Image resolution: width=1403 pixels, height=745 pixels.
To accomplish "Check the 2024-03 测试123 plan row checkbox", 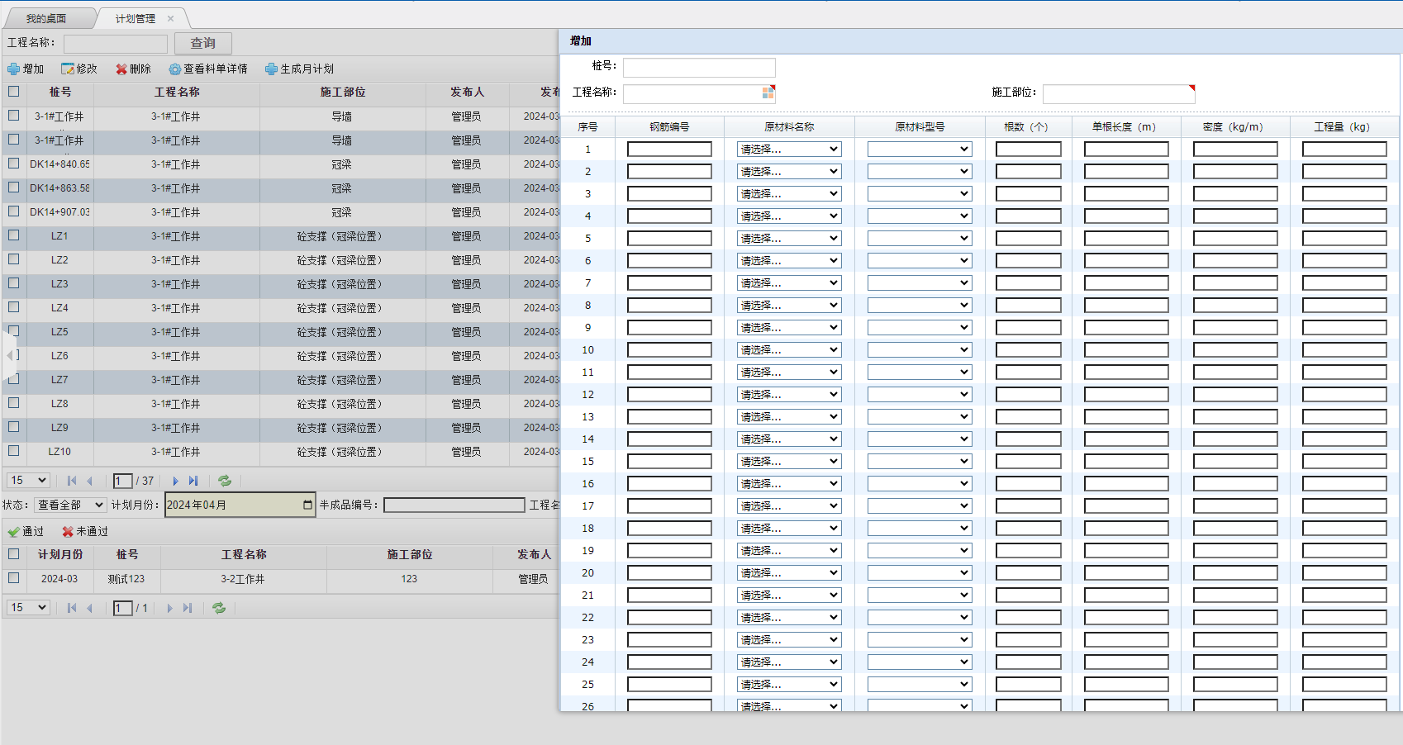I will (x=14, y=578).
